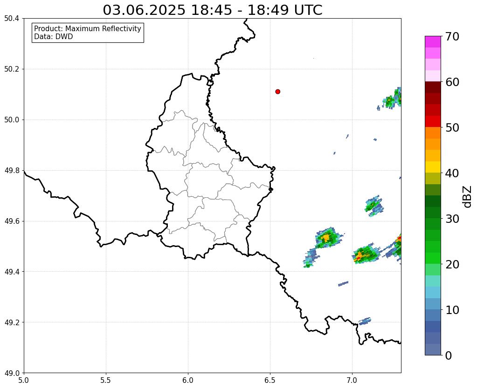This screenshot has width=477, height=388.
Task: Click the 6.5 longitude axis label
Action: (x=270, y=380)
